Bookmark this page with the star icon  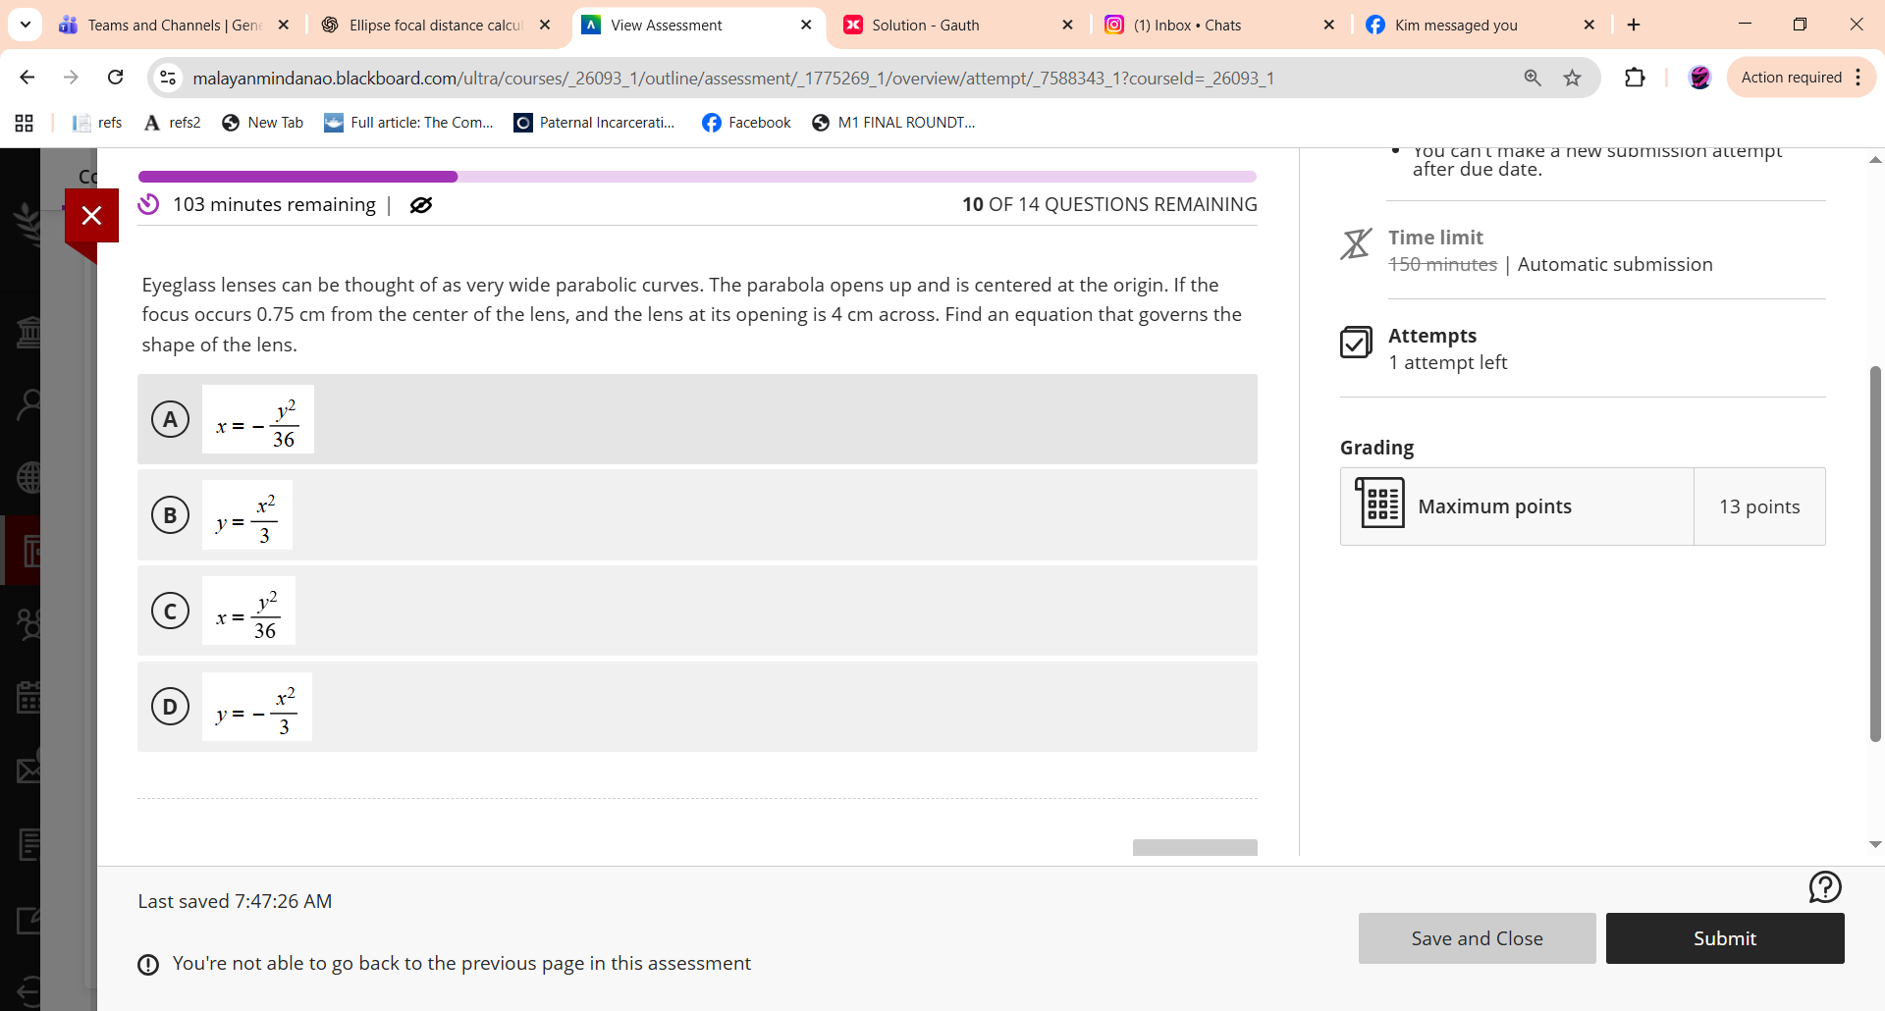(x=1572, y=78)
